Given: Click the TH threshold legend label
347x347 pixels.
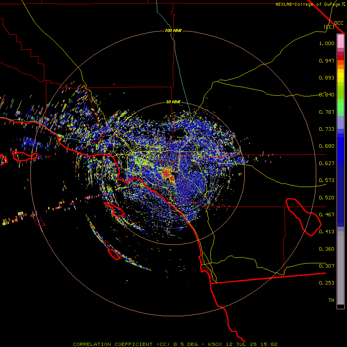Looking at the screenshot, I should [x=331, y=300].
